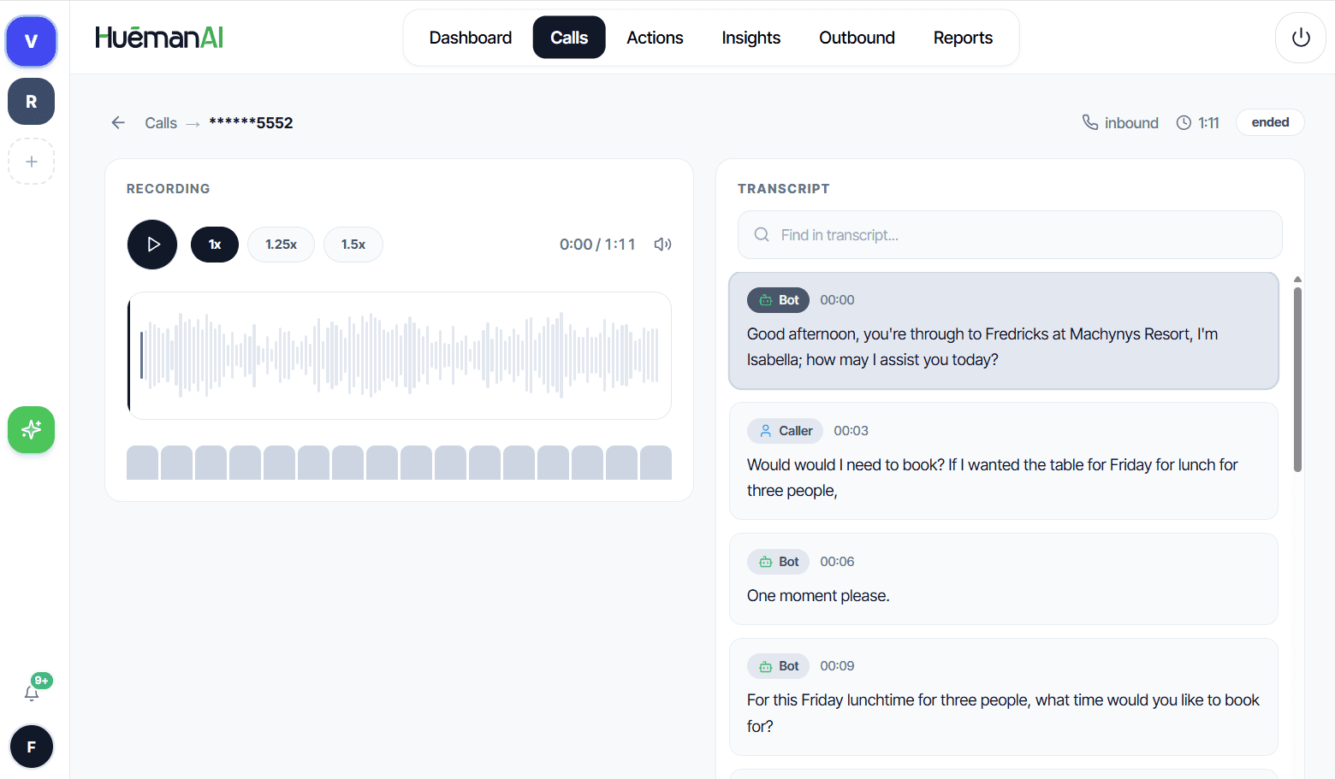Open the V workspace avatar
The width and height of the screenshot is (1335, 779).
tap(32, 41)
